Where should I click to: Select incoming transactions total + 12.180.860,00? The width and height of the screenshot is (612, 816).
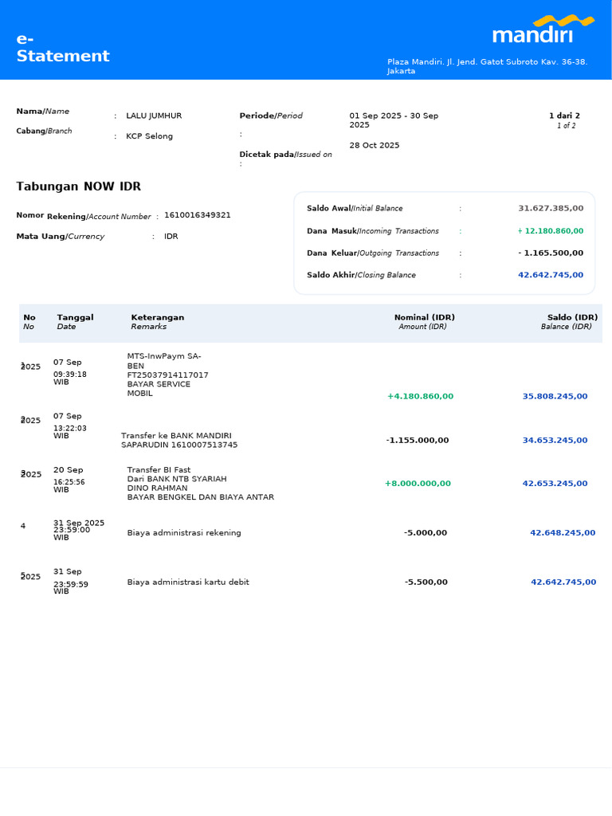551,230
